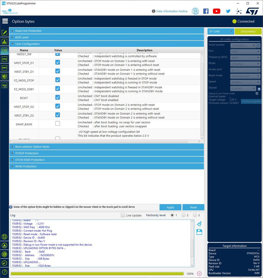Open the shield security sidebar icon
The width and height of the screenshot is (263, 278).
[4, 77]
